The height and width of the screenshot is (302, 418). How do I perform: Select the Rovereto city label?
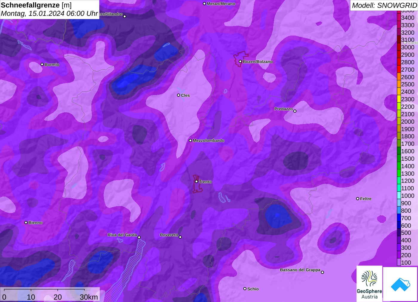click(169, 235)
